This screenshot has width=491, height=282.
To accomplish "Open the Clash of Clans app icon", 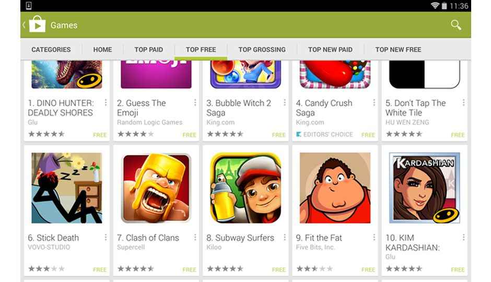I will 156,188.
